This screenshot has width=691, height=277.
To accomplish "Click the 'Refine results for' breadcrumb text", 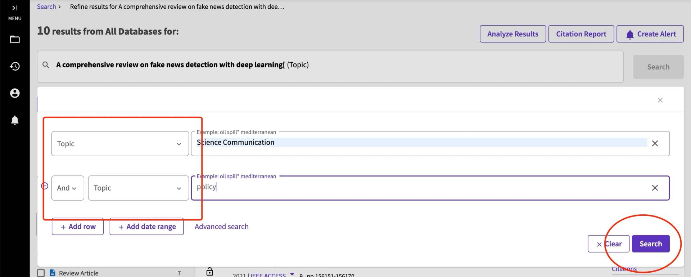I will 177,6.
